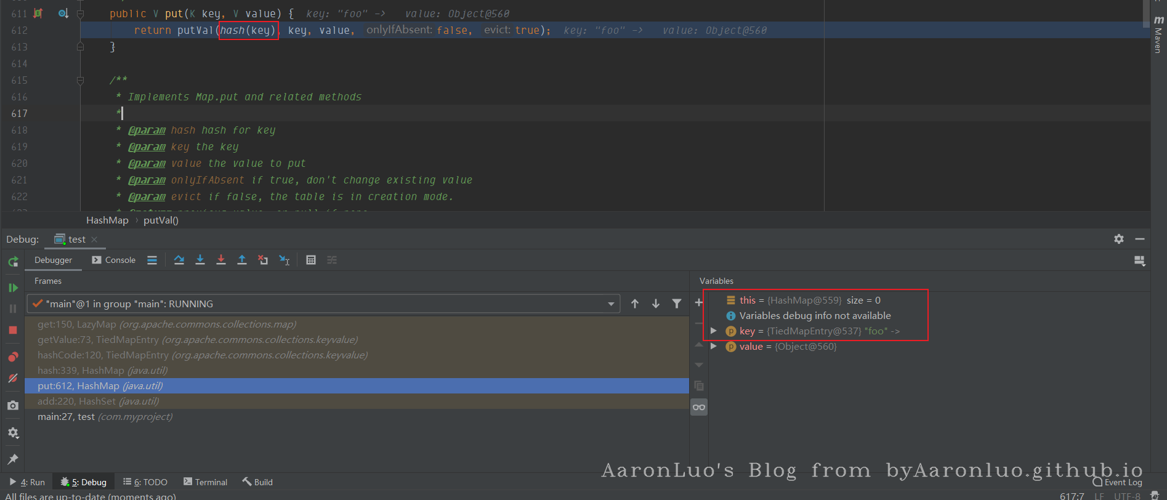Expand the key variable node
This screenshot has width=1167, height=500.
[x=714, y=331]
